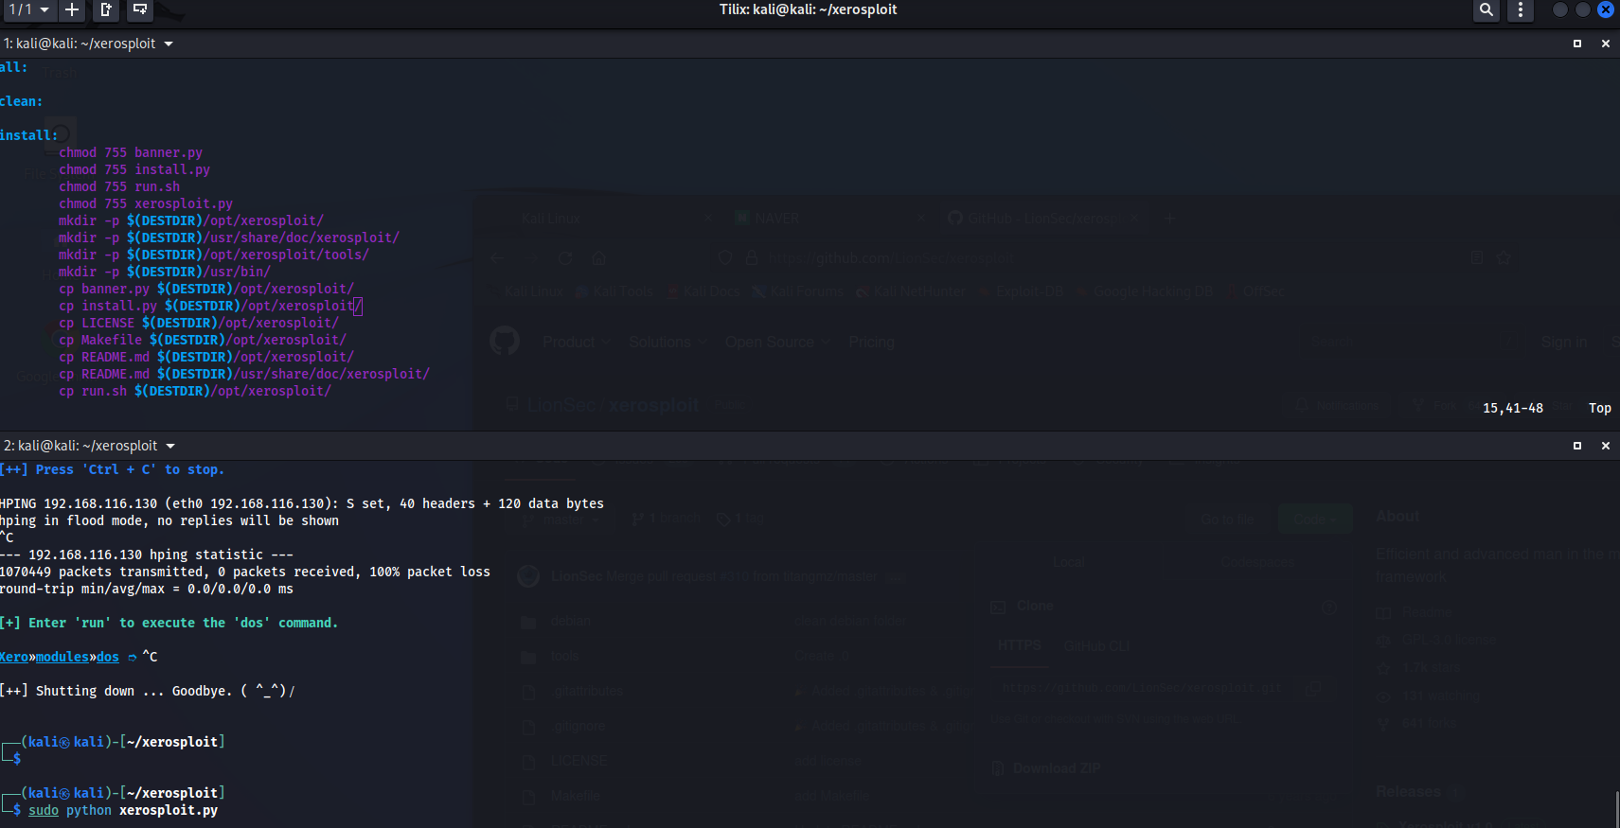1620x828 pixels.
Task: Close terminal 1 pane
Action: [1606, 44]
